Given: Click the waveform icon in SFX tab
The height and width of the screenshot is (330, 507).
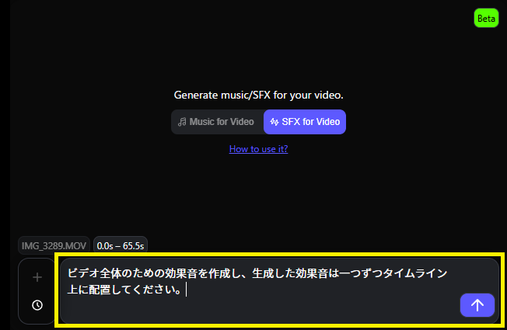Looking at the screenshot, I should point(274,122).
